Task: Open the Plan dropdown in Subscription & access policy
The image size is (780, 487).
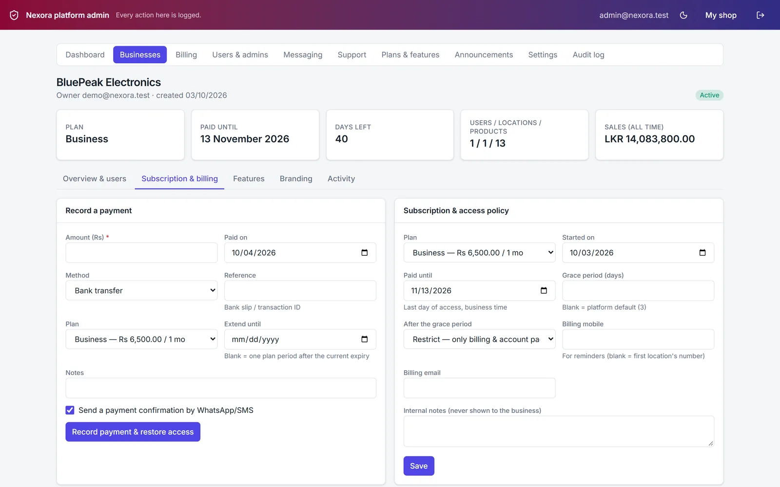Action: tap(479, 252)
